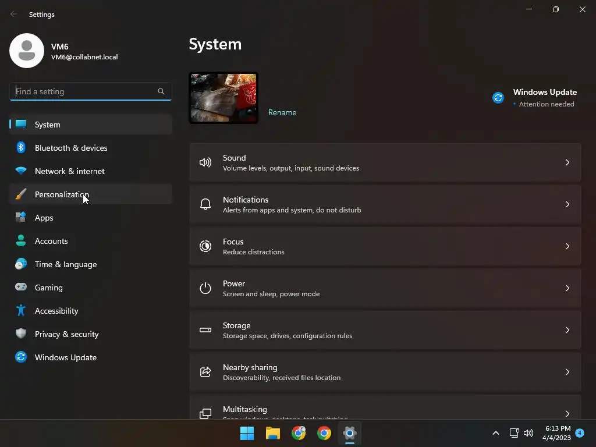The height and width of the screenshot is (447, 596).
Task: Select Bluetooth & devices menu item
Action: click(x=91, y=147)
